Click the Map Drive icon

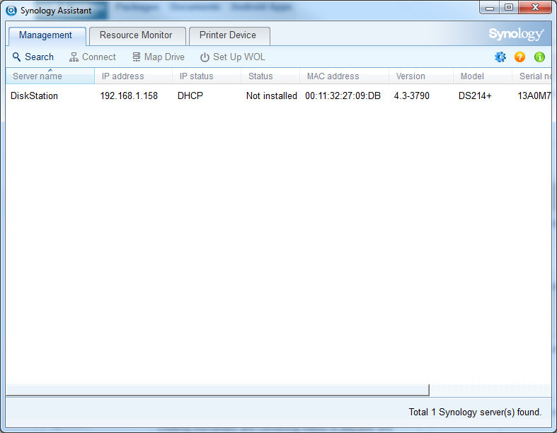137,57
